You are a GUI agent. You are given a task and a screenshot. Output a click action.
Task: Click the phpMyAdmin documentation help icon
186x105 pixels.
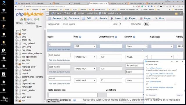(28, 19)
